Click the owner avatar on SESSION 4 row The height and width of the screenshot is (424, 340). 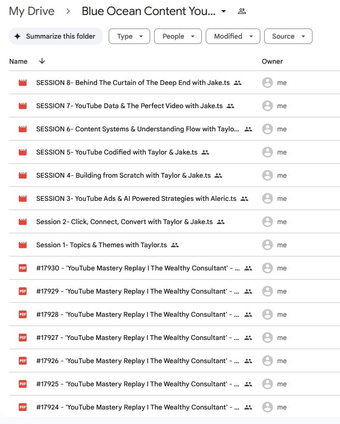pyautogui.click(x=268, y=175)
